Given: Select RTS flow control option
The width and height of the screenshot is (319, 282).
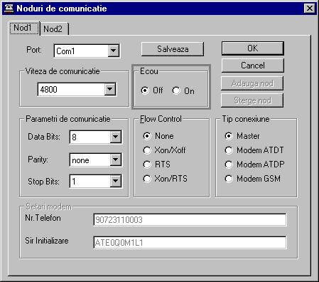Looking at the screenshot, I should pyautogui.click(x=156, y=164).
